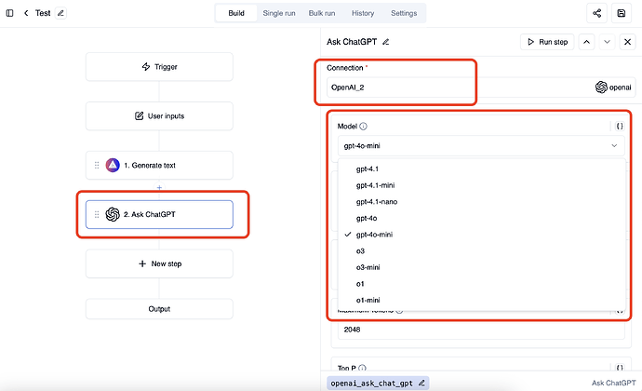Screen dimensions: 642x391
Task: Click the OpenAI logo in Ask ChatGPT node
Action: (x=113, y=214)
